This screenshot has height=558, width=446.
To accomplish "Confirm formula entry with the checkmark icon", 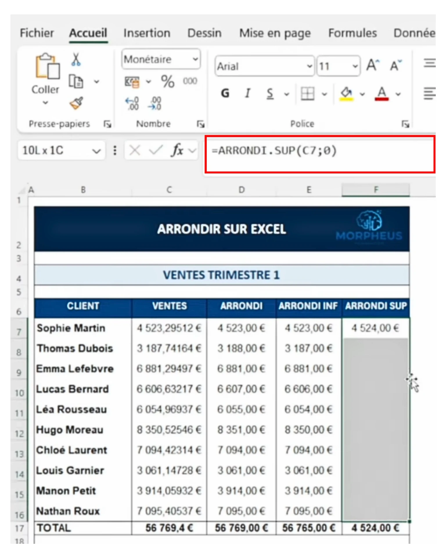I will pos(155,150).
